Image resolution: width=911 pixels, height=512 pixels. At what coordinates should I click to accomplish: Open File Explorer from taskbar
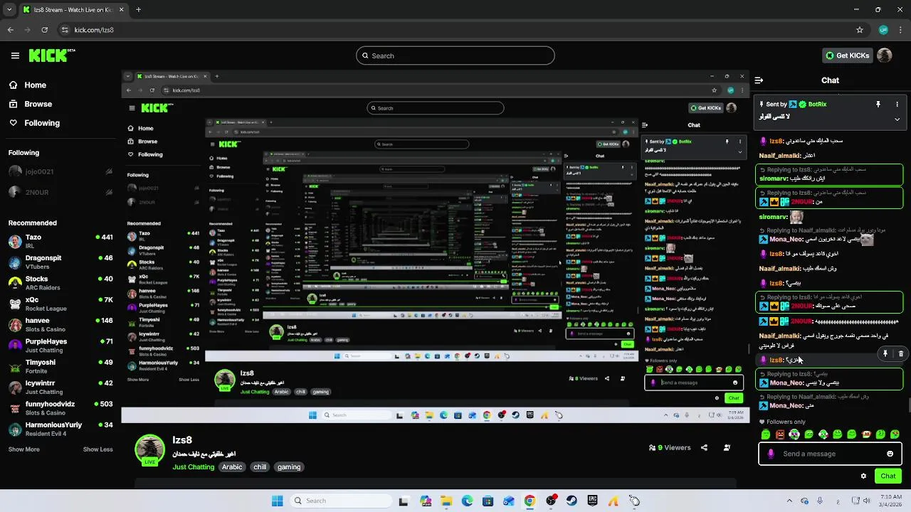coord(446,501)
